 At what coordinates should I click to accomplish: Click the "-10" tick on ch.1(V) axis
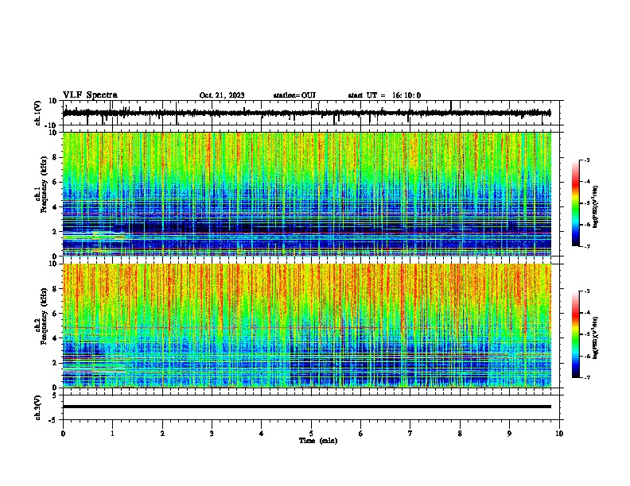pos(51,125)
